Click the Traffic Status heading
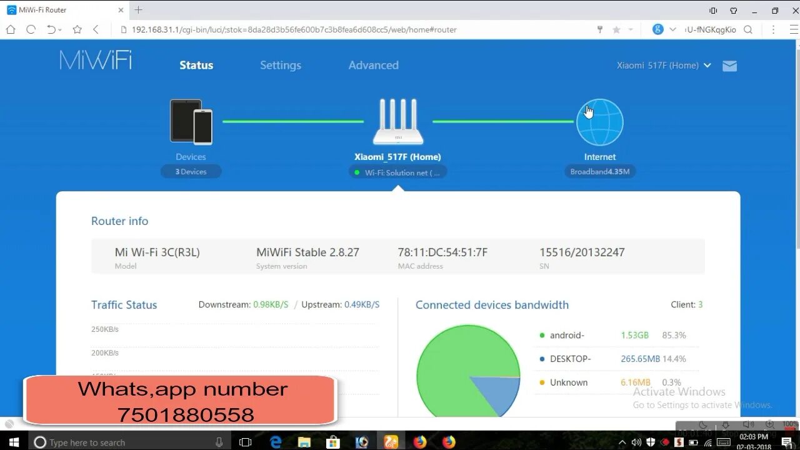 (x=124, y=305)
